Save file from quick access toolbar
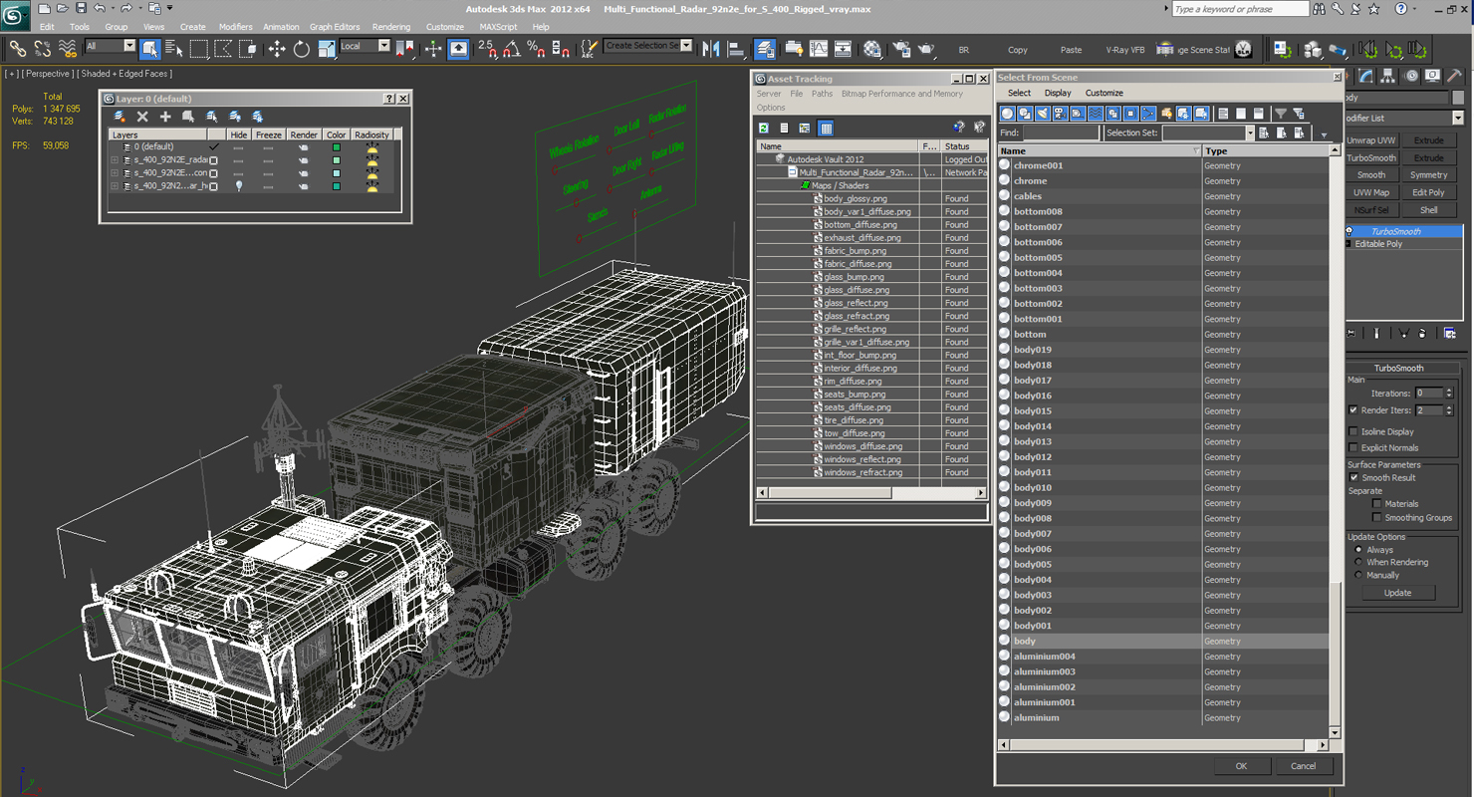The width and height of the screenshot is (1474, 797). click(x=80, y=8)
